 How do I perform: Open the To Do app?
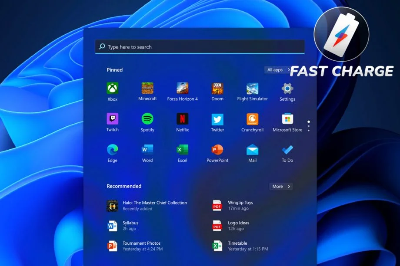pyautogui.click(x=287, y=150)
